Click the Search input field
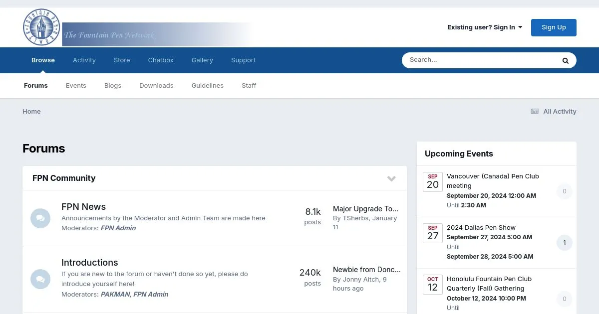Viewport: 599px width, 314px height. pos(480,60)
